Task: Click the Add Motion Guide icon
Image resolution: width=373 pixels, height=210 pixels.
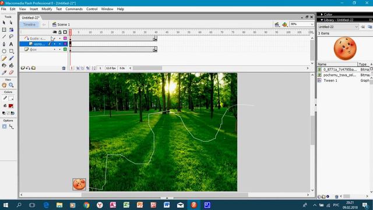Action: click(x=28, y=68)
